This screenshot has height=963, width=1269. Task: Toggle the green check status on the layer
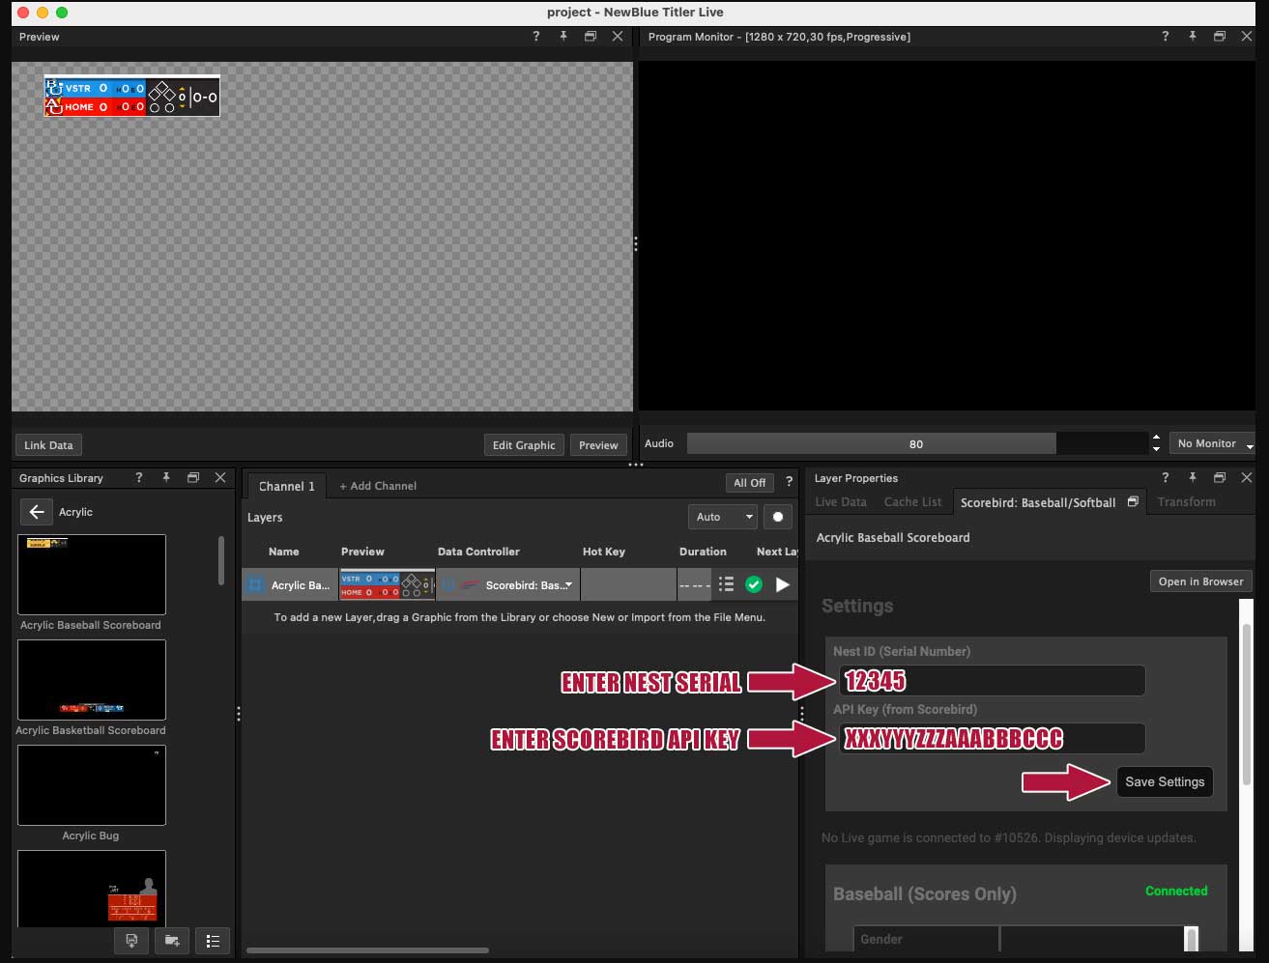754,584
